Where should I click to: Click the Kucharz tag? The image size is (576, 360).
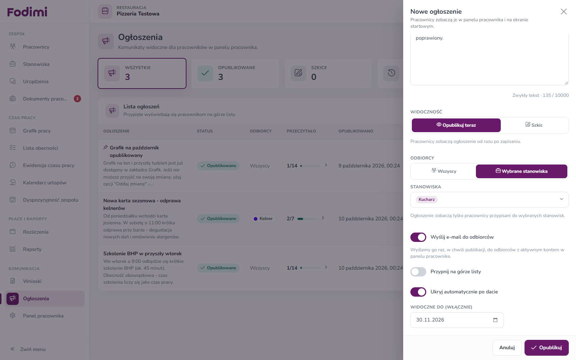tap(427, 199)
